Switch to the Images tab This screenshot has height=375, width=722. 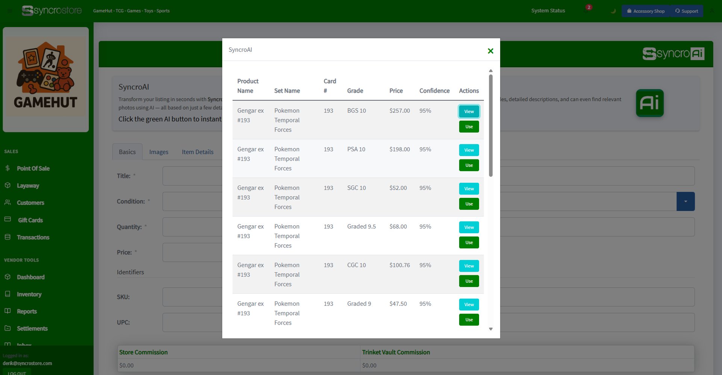pyautogui.click(x=159, y=152)
